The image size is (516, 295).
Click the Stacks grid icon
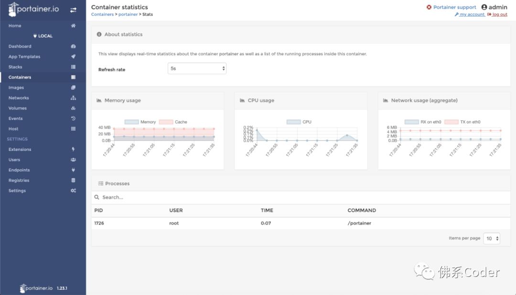(x=73, y=67)
